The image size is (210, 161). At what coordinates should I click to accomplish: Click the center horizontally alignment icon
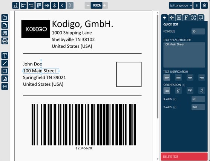pos(47,6)
